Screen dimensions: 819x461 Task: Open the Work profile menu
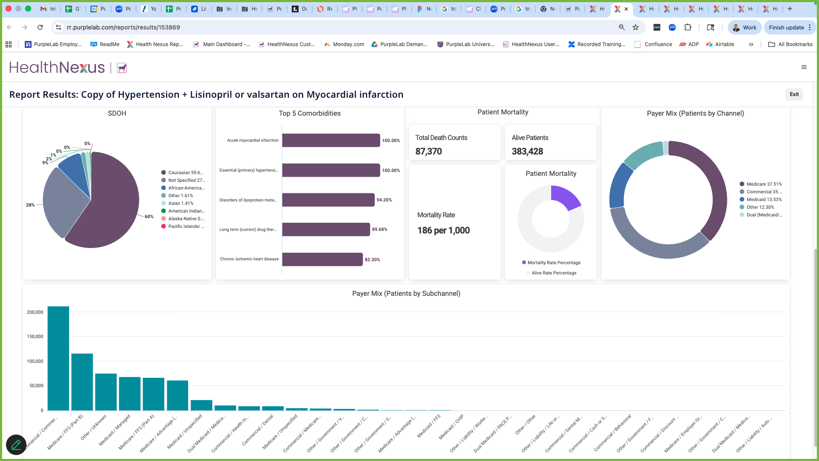pos(744,27)
